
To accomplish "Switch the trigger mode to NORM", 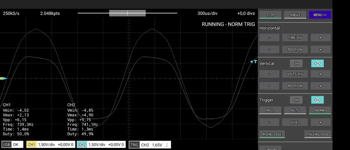I will (x=320, y=110).
